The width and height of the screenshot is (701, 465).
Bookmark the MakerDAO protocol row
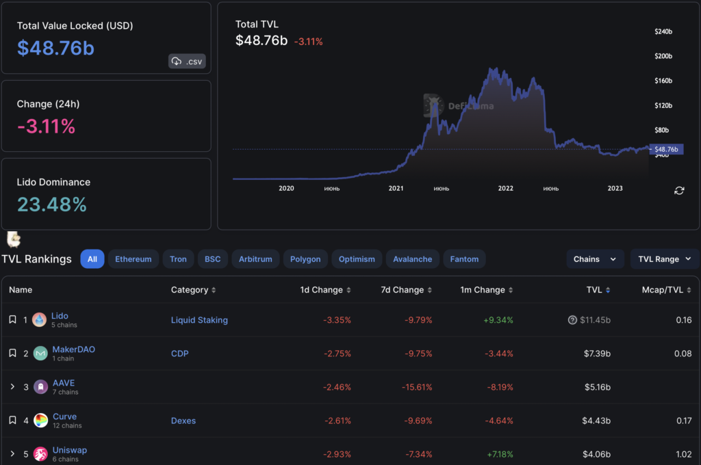pos(12,354)
